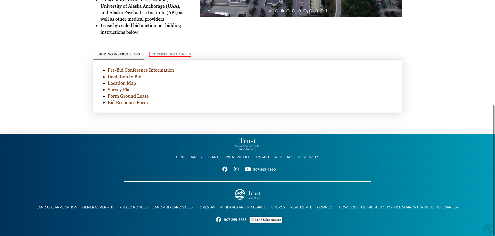Open the Trust Authority Facebook page
This screenshot has height=236, width=495.
(x=225, y=169)
